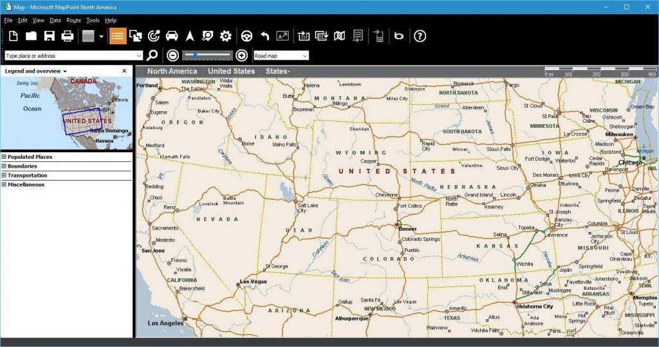The image size is (659, 347).
Task: Open the Edit menu
Action: click(x=23, y=20)
